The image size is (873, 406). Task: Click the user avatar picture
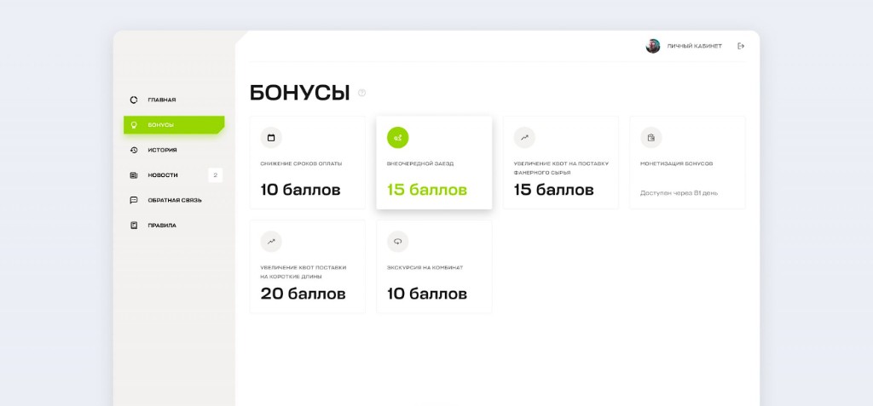pyautogui.click(x=653, y=46)
